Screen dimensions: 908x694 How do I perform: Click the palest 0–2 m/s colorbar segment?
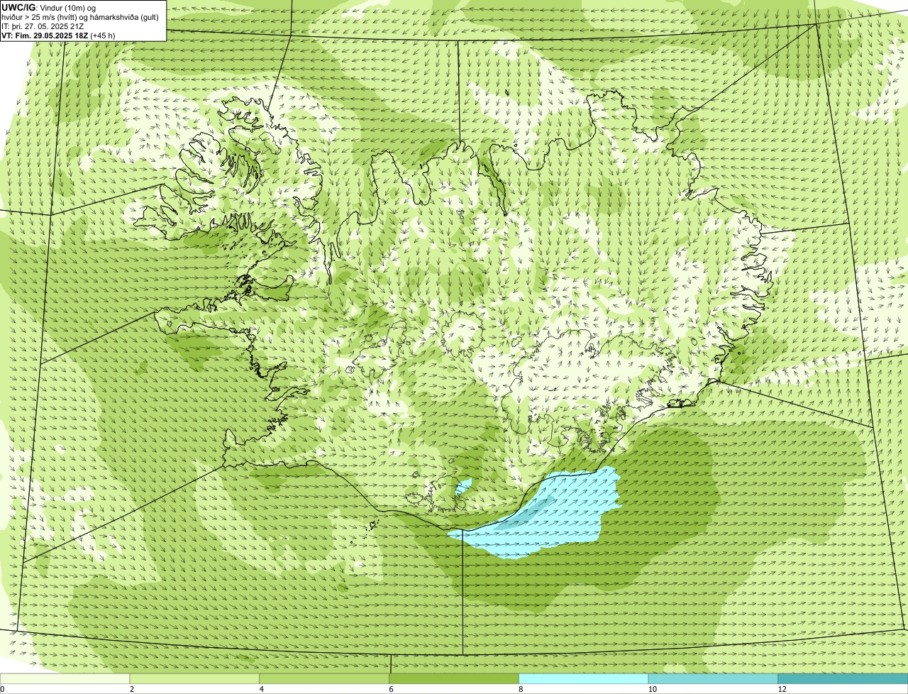coord(65,678)
